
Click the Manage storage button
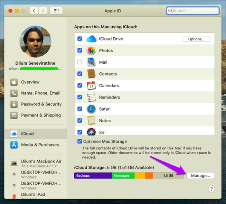coord(200,176)
